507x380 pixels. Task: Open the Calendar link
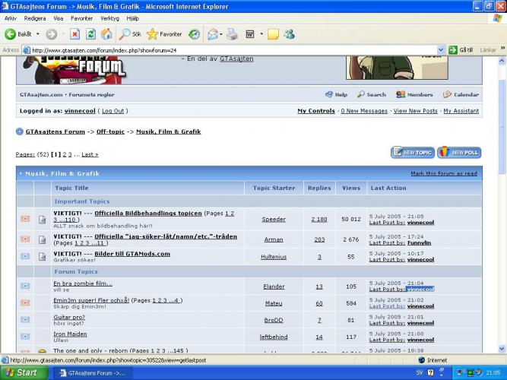(x=461, y=95)
